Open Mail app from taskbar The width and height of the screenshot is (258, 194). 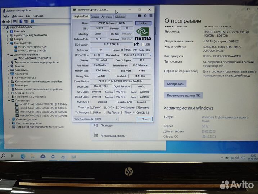click(43, 156)
